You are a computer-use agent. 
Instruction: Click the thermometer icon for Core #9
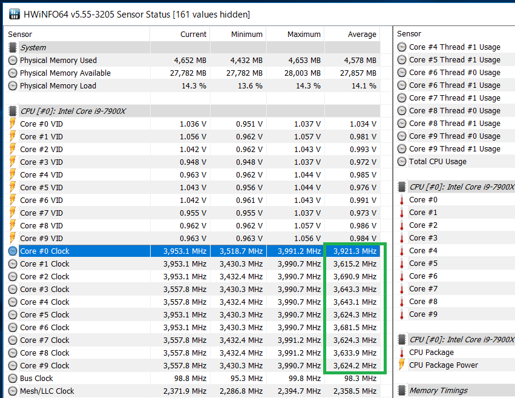[x=402, y=314]
